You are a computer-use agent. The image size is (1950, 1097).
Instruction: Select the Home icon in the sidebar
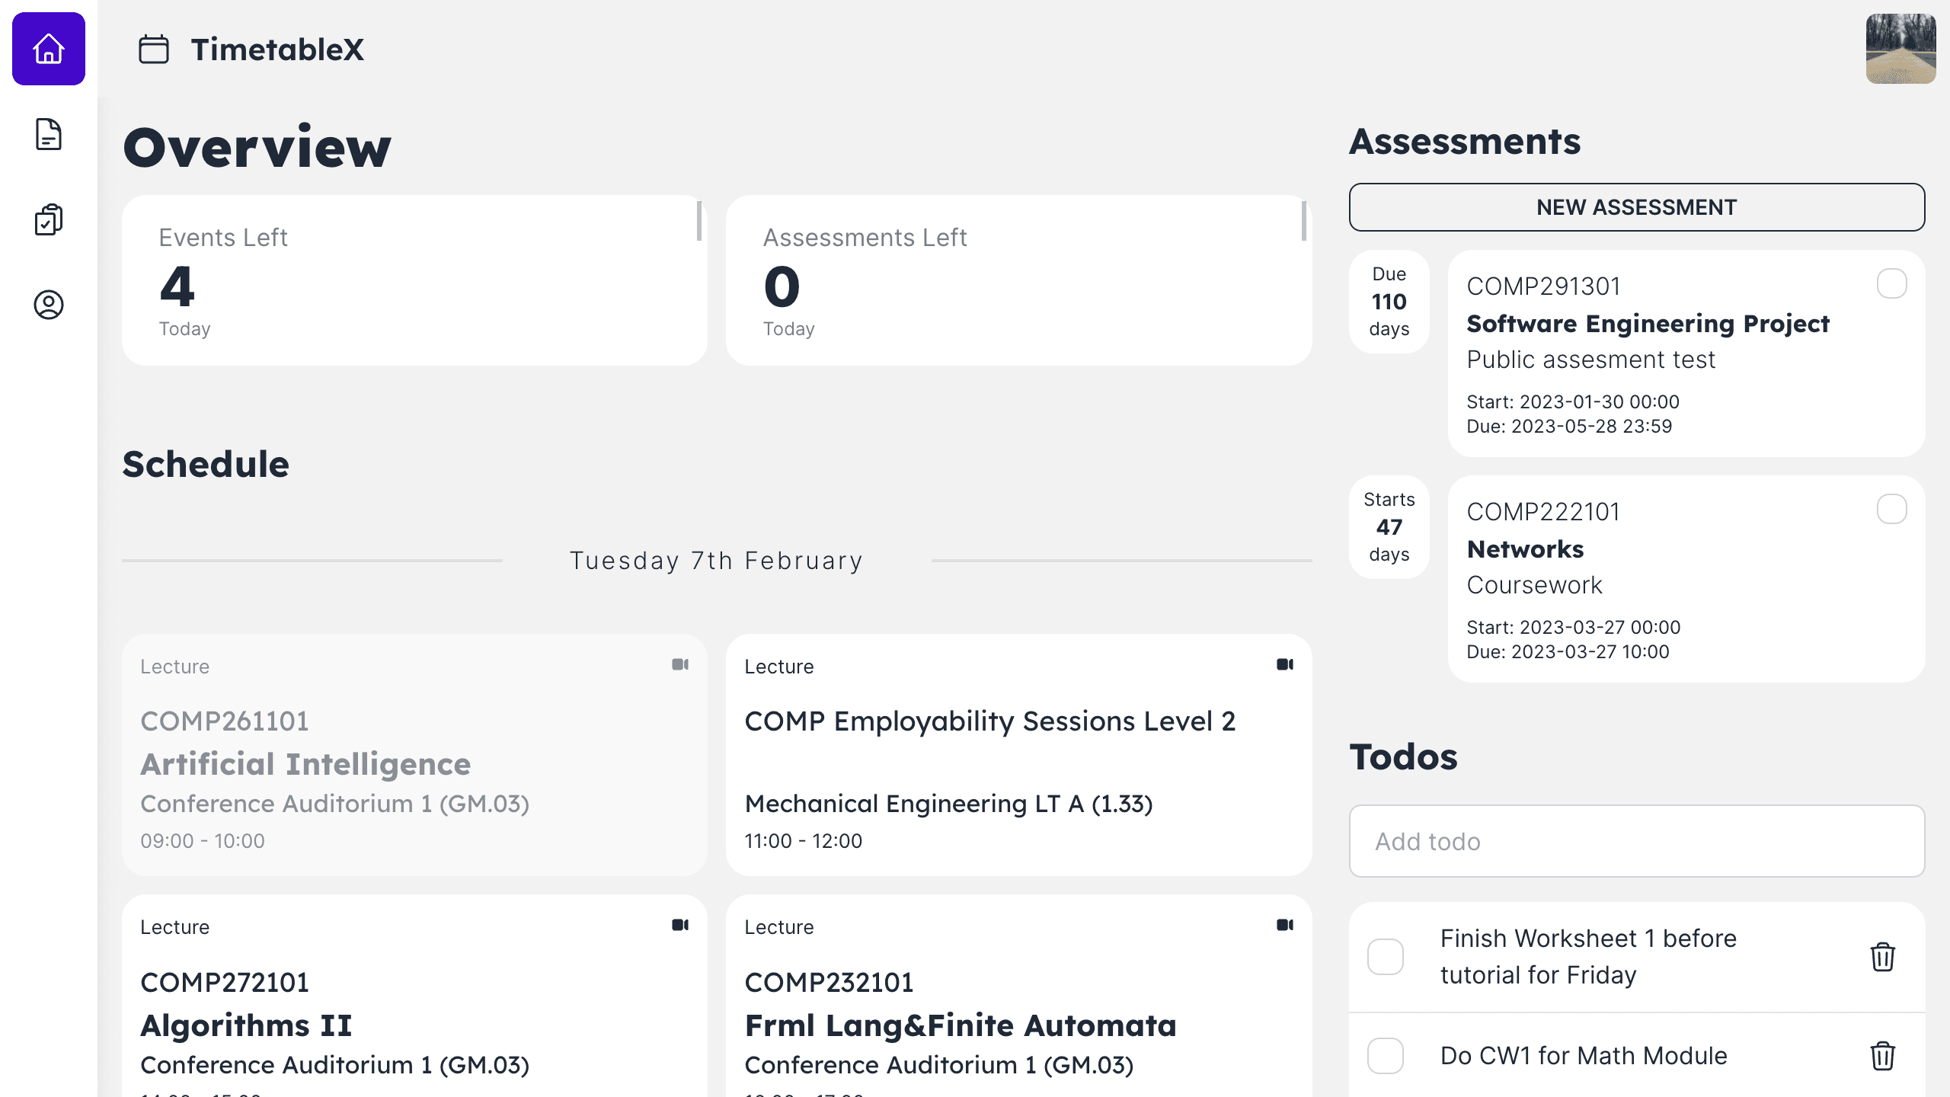pos(48,48)
